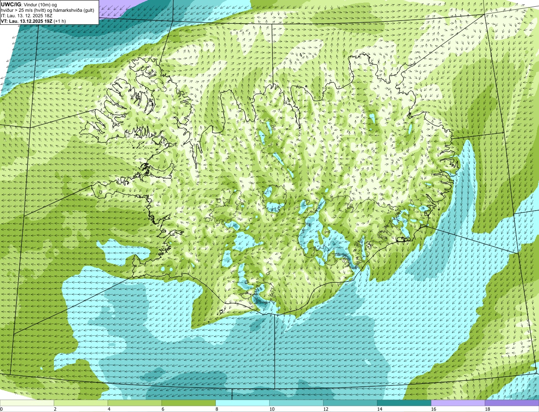This screenshot has width=539, height=412.
Task: Click the '14' tick label on color scale
Action: [x=380, y=409]
